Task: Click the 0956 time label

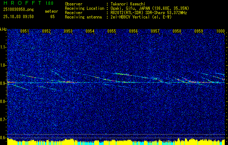Action: pyautogui.click(x=133, y=31)
